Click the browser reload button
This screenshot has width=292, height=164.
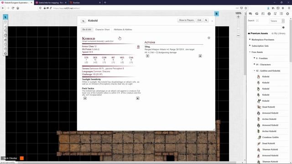coord(13,8)
